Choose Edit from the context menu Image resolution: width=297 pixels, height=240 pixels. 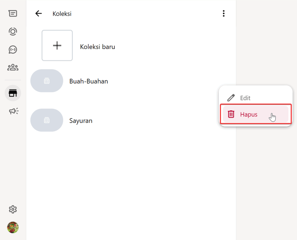tap(245, 98)
